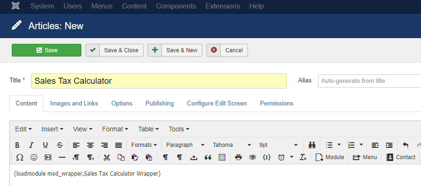Click the strikethrough icon
Screen dimensions: 421x186
click(x=60, y=145)
